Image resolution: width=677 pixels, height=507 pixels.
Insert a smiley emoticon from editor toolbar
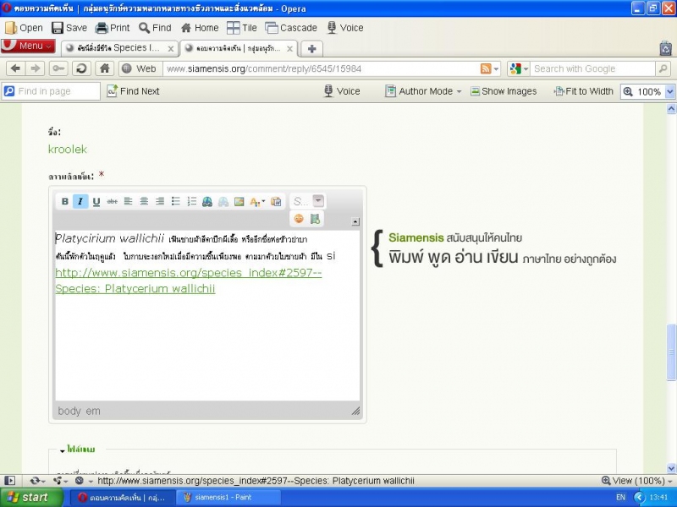point(299,219)
